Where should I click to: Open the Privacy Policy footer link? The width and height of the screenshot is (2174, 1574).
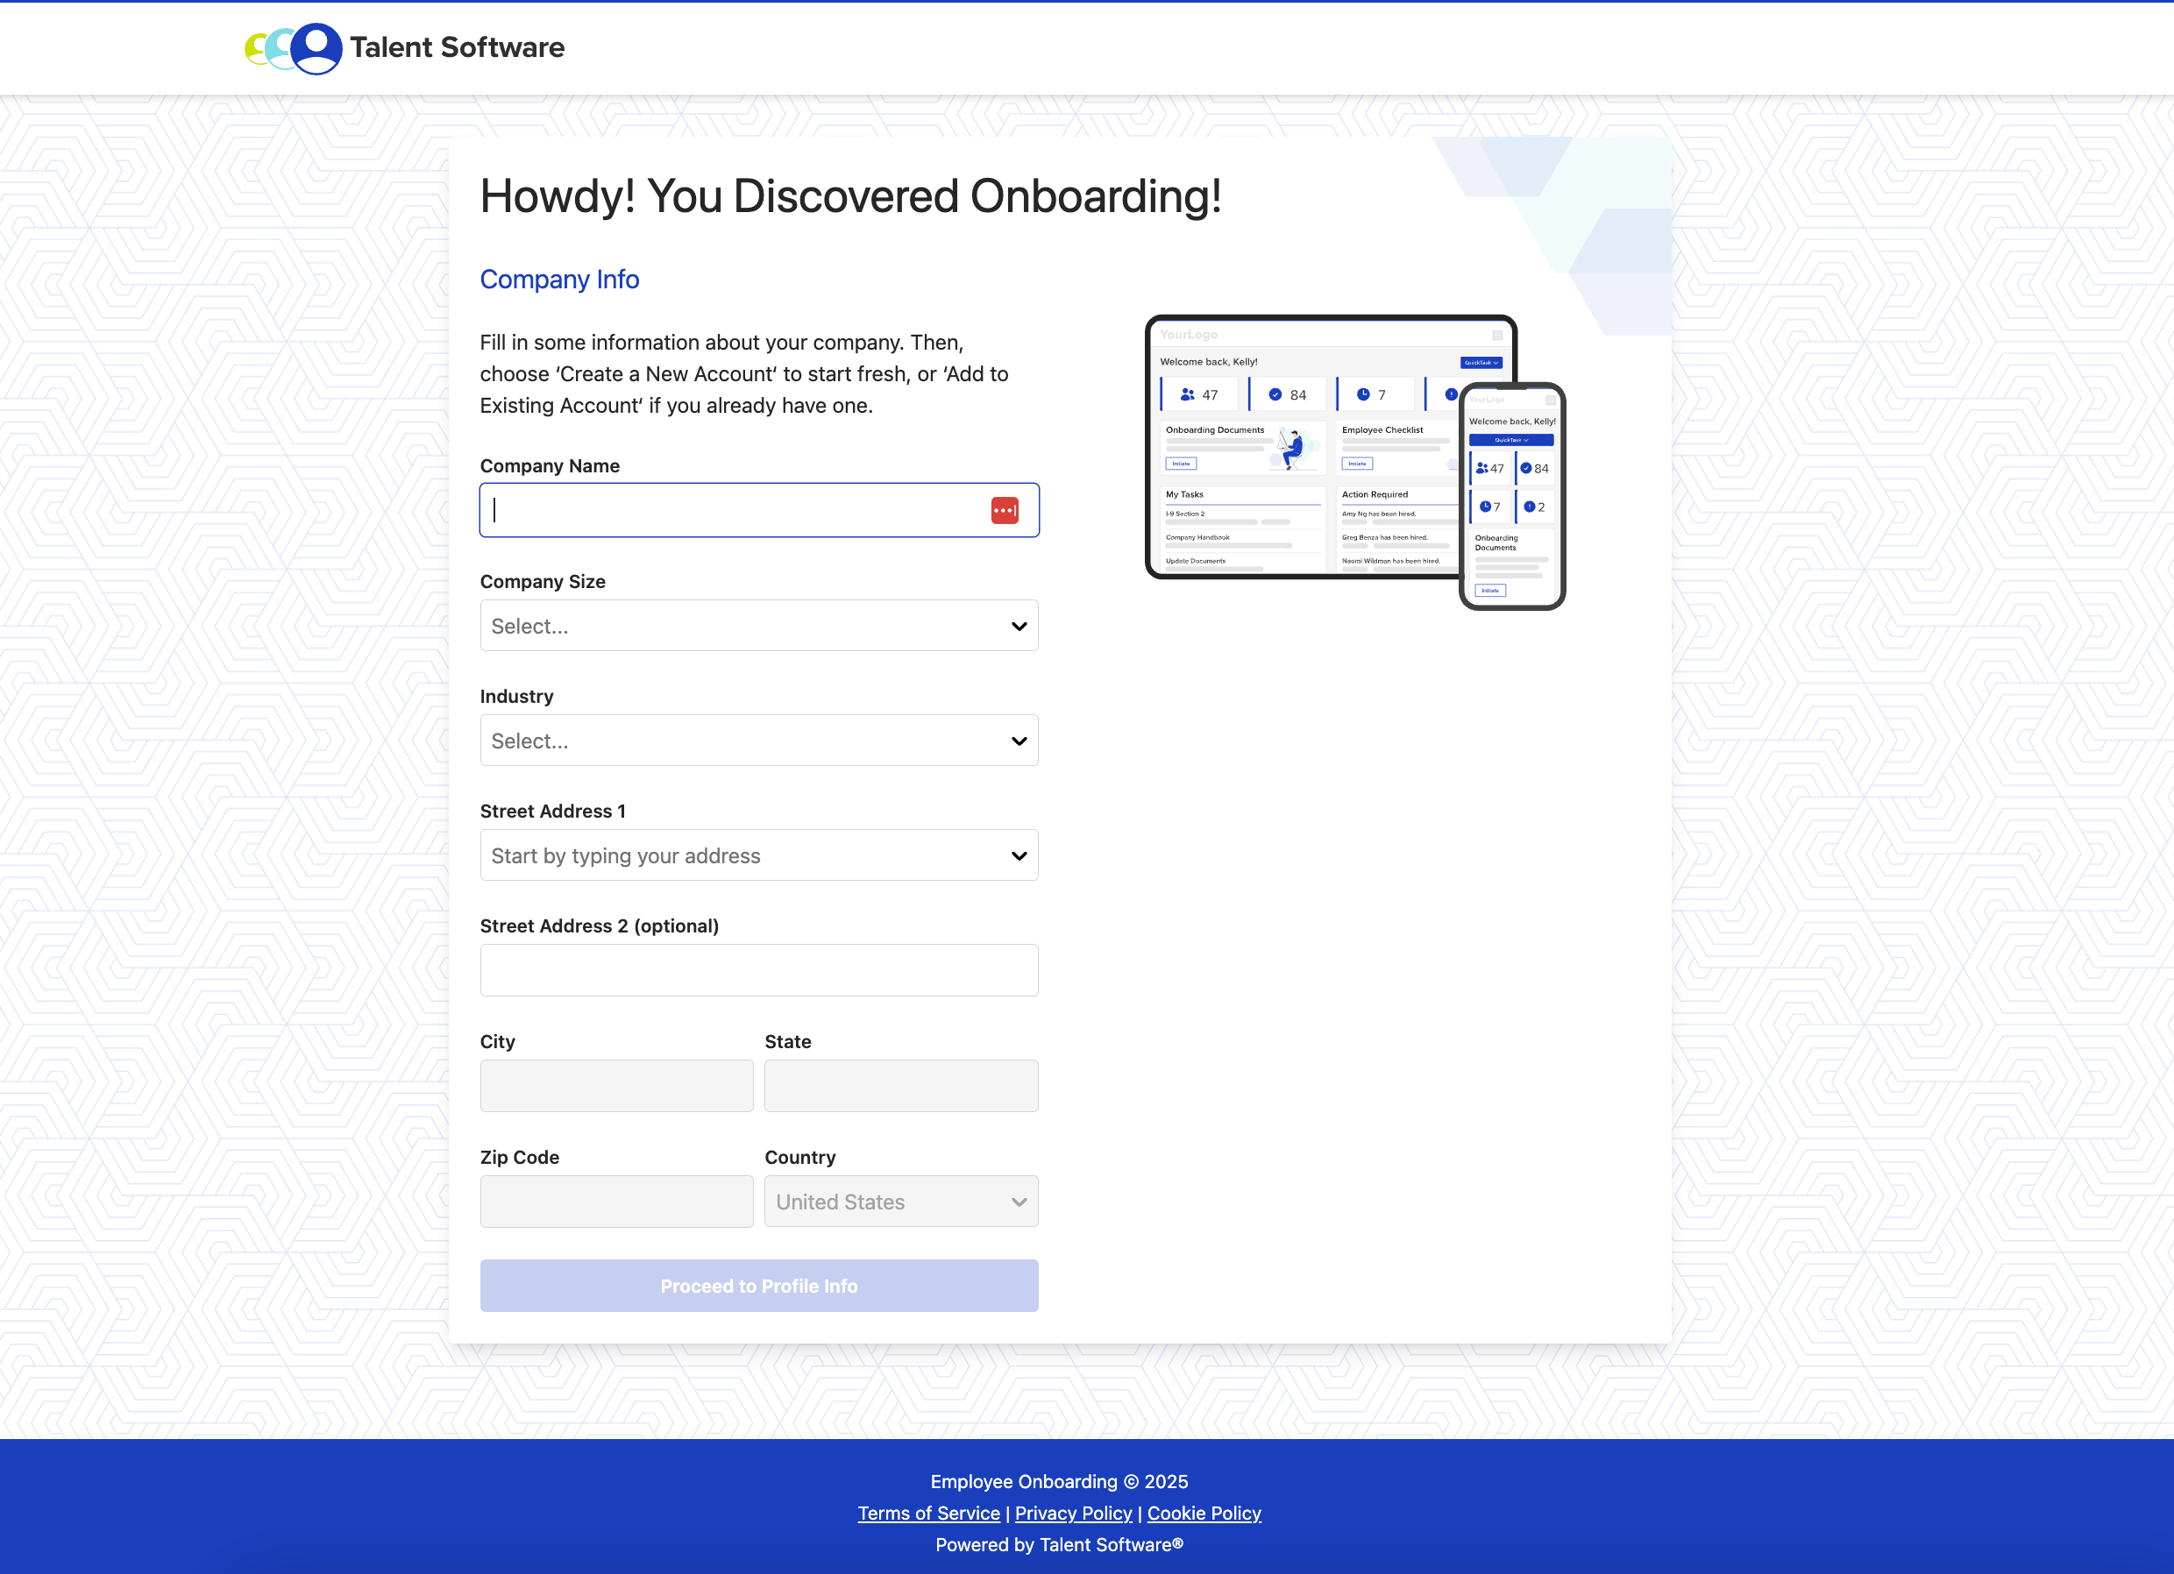click(x=1073, y=1514)
